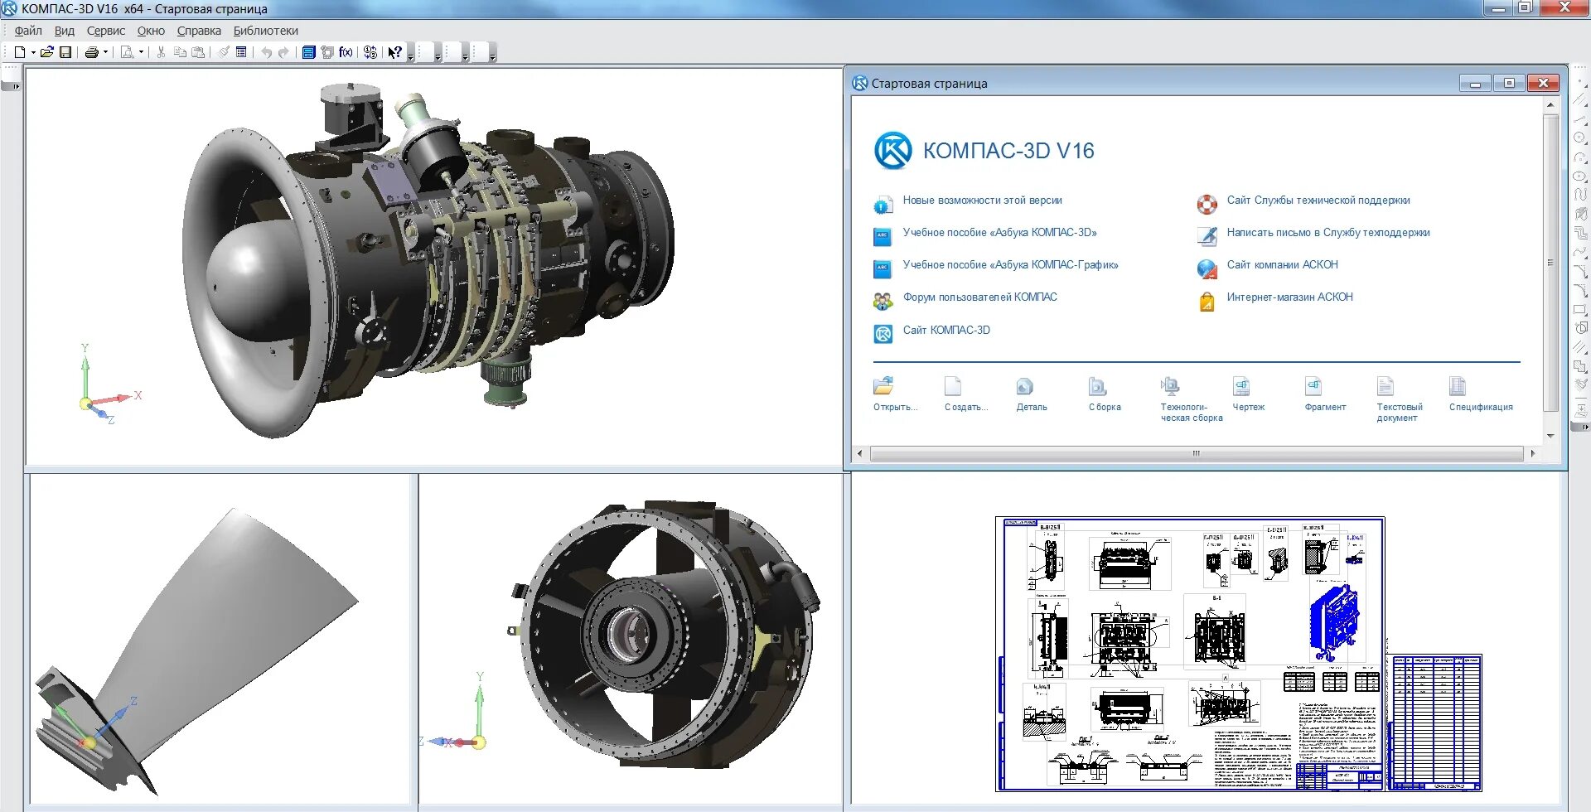Open Учебное пособие «Азбука КОМПАС-График» link
Image resolution: width=1591 pixels, height=812 pixels.
tap(1010, 265)
